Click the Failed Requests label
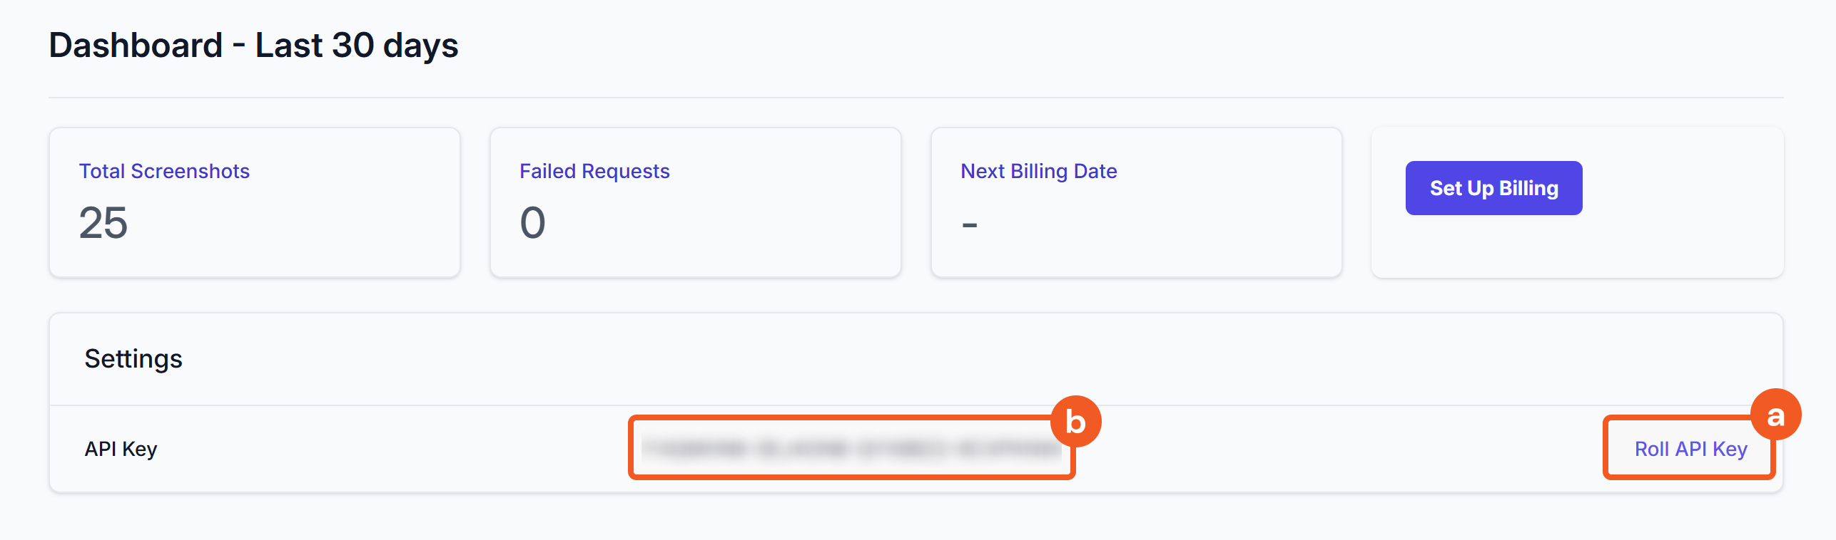 pyautogui.click(x=594, y=172)
